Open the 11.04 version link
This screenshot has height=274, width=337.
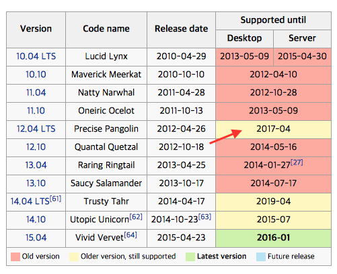click(x=36, y=93)
